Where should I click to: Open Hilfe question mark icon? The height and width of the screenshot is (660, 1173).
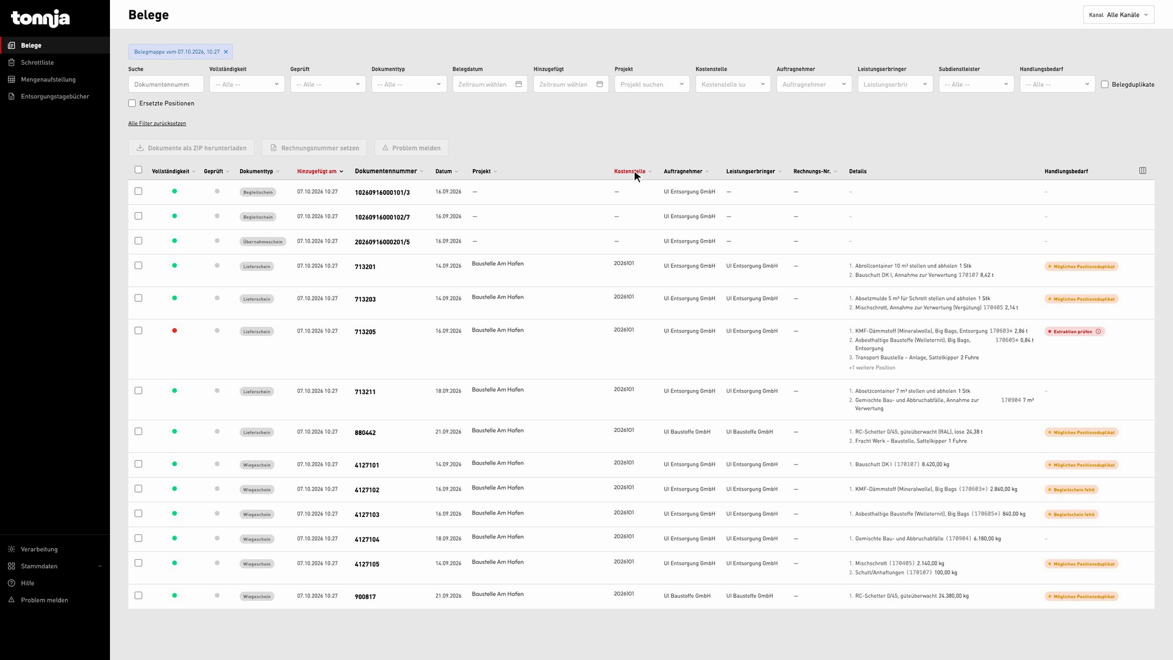(x=12, y=583)
